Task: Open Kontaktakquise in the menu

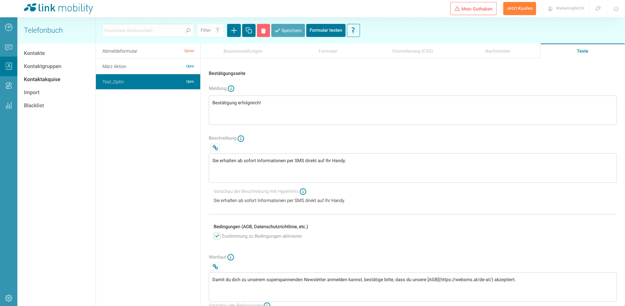Action: click(x=42, y=79)
